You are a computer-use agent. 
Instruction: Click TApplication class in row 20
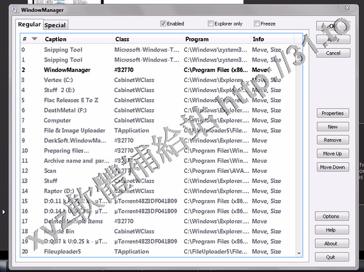[131, 252]
